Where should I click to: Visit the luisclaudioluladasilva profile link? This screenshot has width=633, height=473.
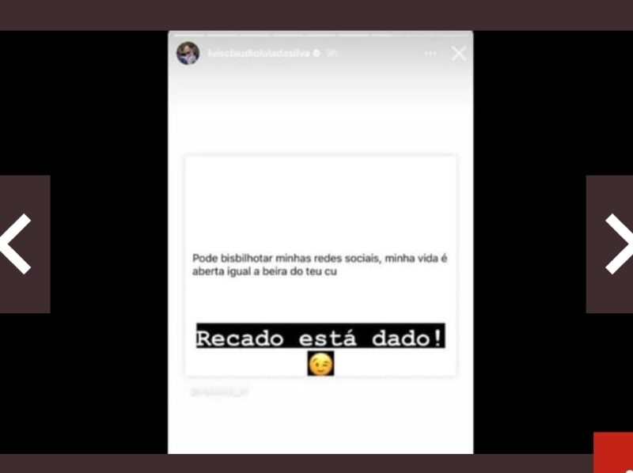pyautogui.click(x=260, y=53)
